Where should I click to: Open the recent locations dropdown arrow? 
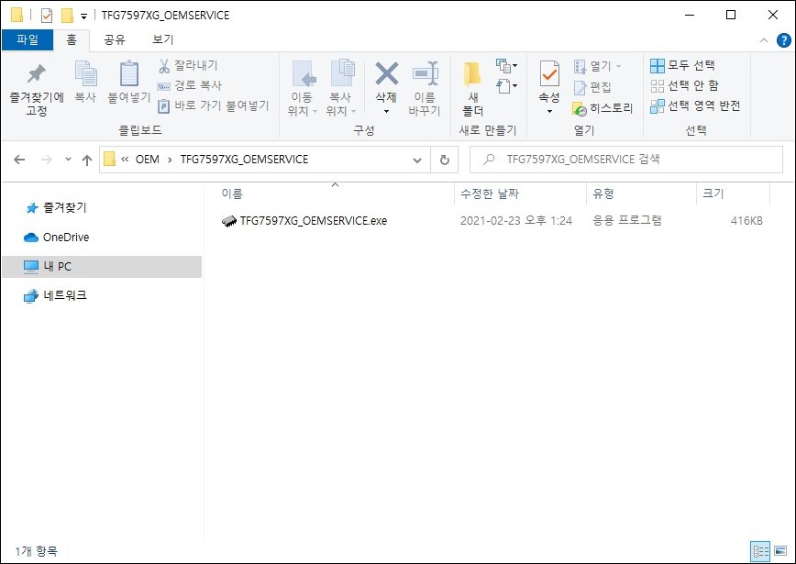click(68, 160)
